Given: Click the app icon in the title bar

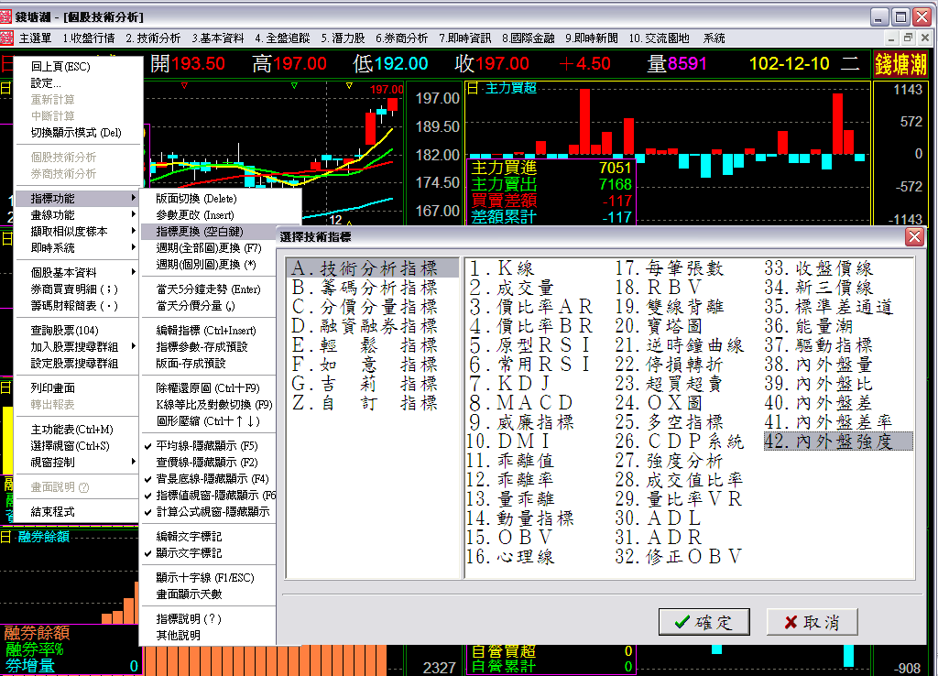Looking at the screenshot, I should 8,17.
